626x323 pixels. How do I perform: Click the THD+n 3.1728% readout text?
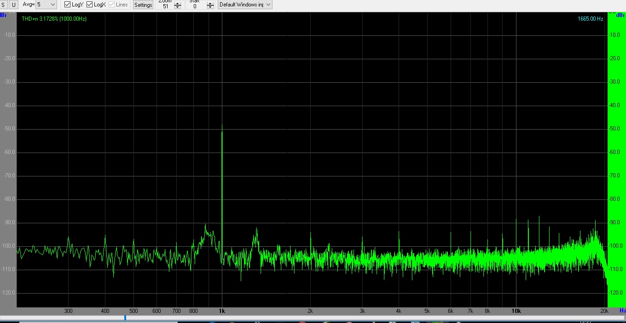tap(54, 19)
